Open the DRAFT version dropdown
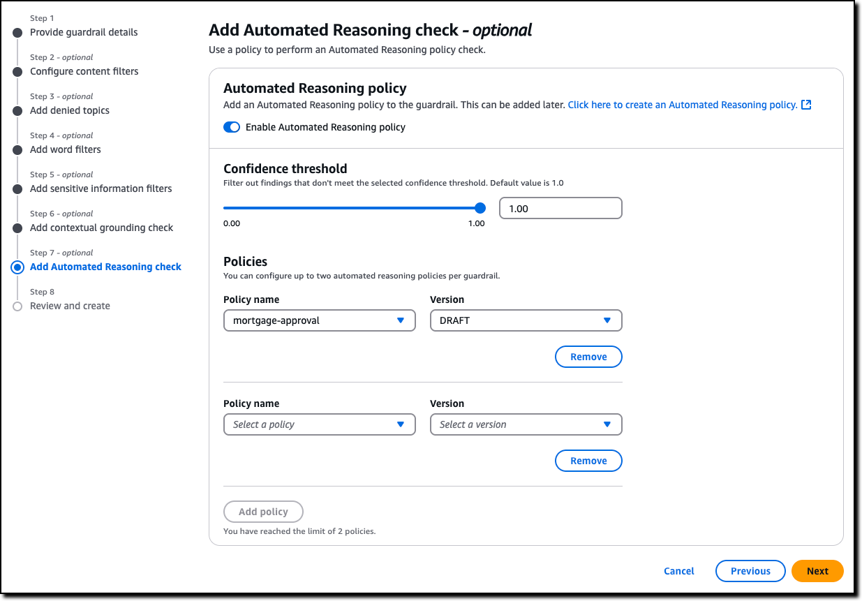 pos(526,320)
